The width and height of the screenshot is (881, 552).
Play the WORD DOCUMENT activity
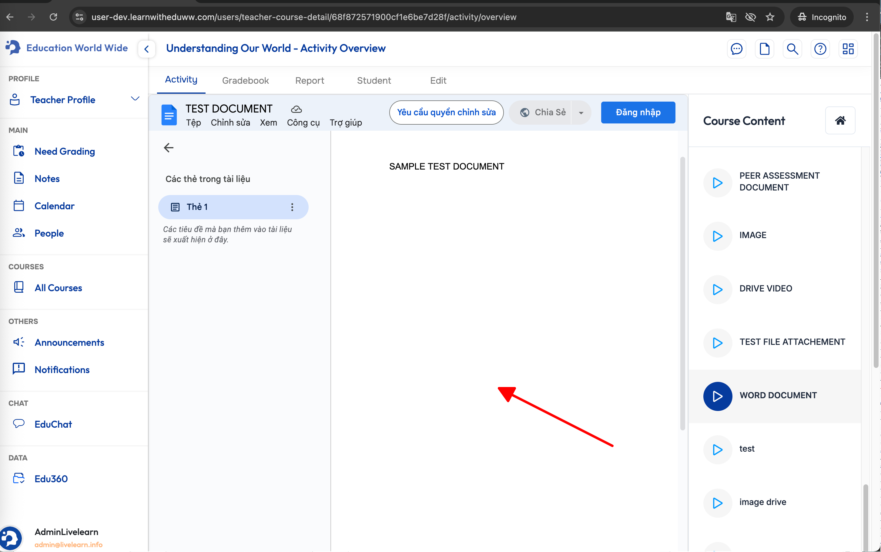point(717,396)
